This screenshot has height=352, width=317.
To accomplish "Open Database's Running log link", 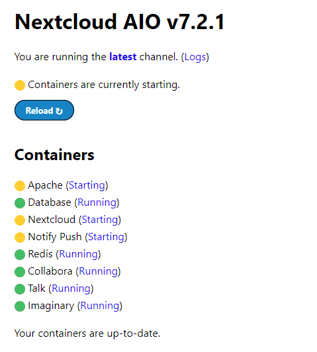I will click(x=97, y=202).
